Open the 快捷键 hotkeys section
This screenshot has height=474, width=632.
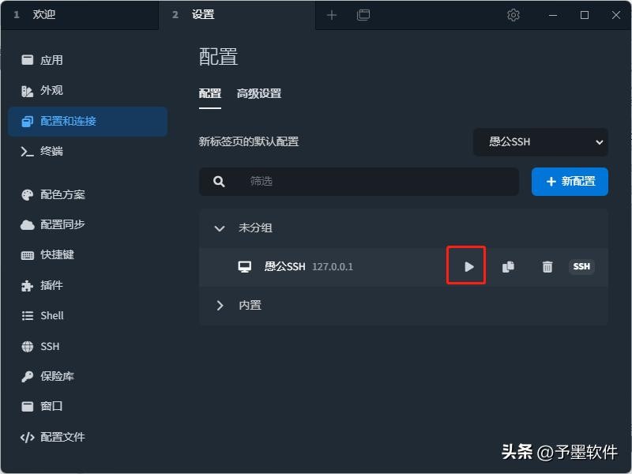[x=57, y=255]
